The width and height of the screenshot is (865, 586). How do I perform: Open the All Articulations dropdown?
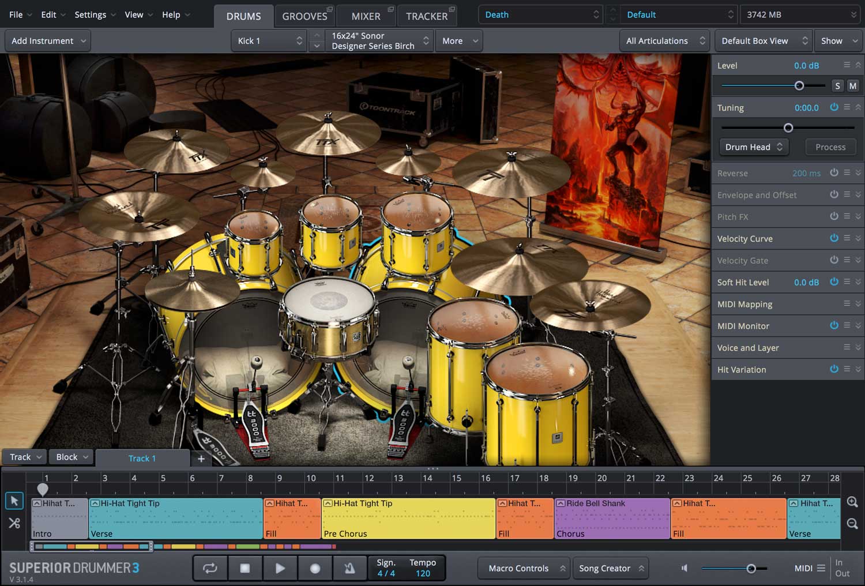[x=664, y=40]
